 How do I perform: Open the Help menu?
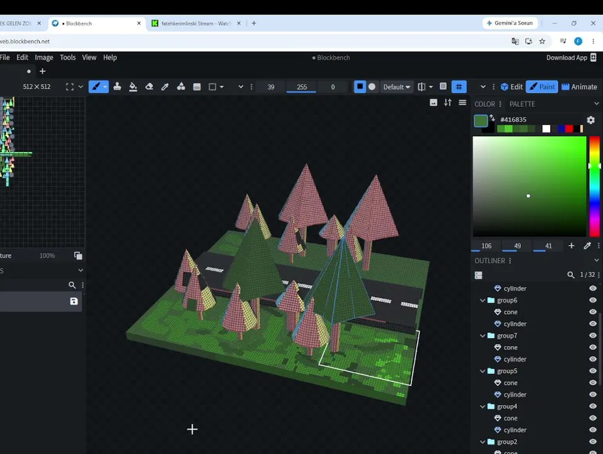point(110,57)
